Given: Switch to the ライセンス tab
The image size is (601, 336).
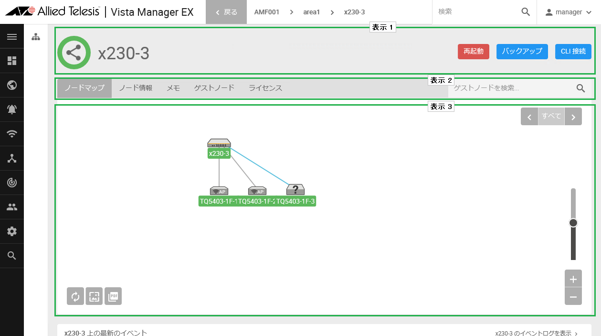Looking at the screenshot, I should [265, 88].
